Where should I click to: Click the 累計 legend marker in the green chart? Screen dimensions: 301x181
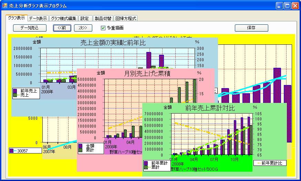[146, 167]
